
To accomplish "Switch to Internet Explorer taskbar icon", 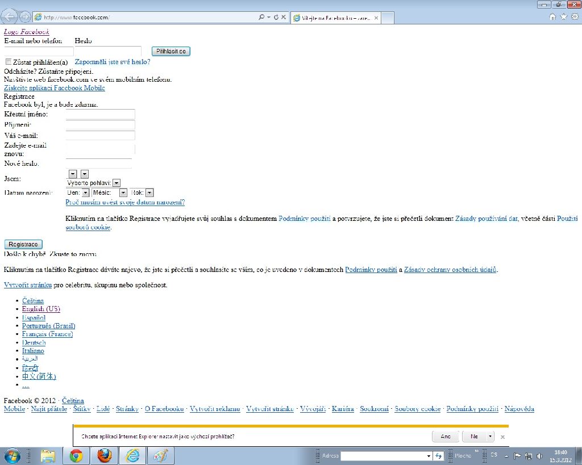I will click(x=133, y=456).
